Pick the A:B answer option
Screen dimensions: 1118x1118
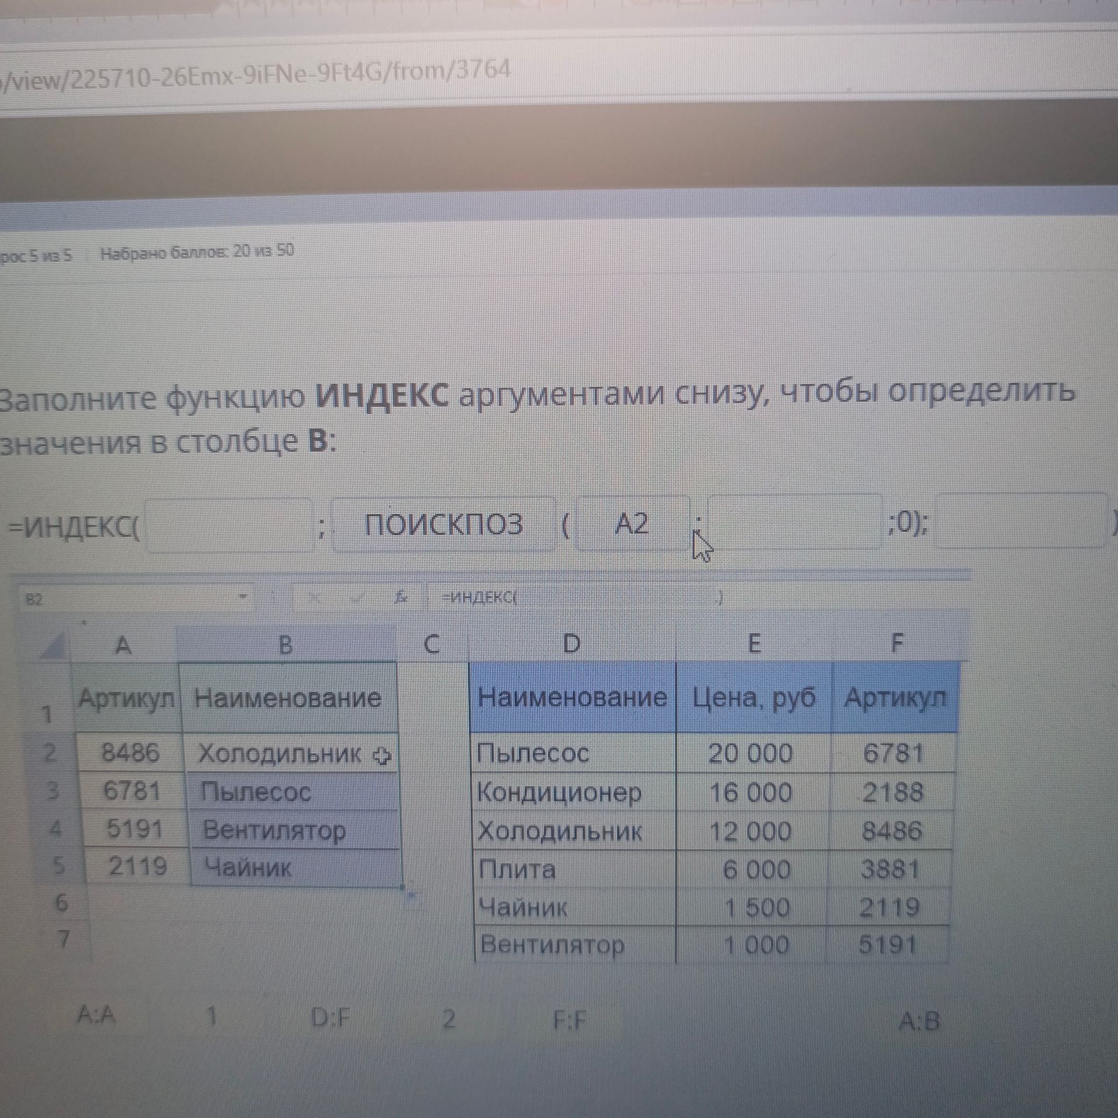coord(919,1020)
